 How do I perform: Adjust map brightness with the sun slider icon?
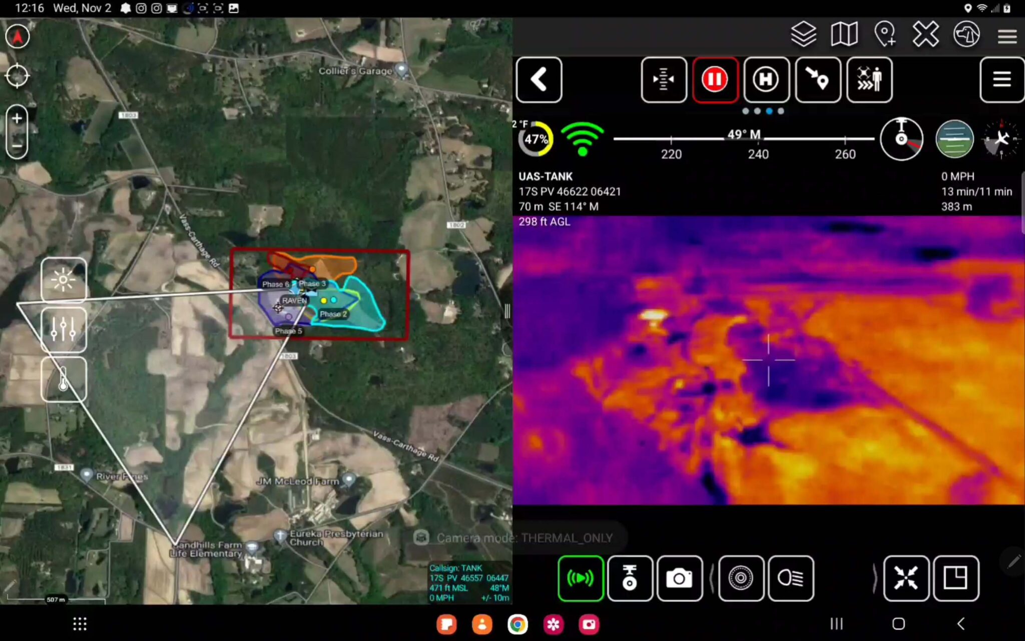tap(63, 280)
